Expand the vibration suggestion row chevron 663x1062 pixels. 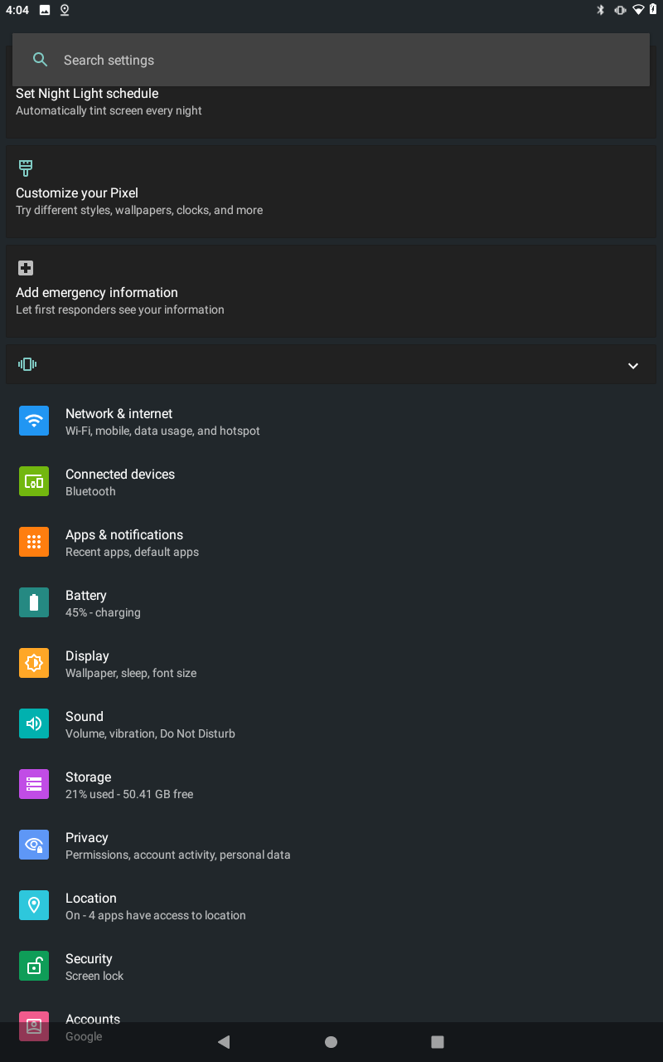(632, 365)
